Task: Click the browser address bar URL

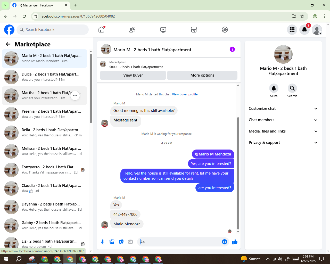Action: 78,16
